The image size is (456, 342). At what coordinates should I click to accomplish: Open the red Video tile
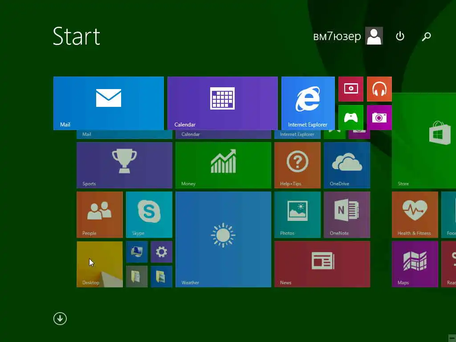(351, 89)
